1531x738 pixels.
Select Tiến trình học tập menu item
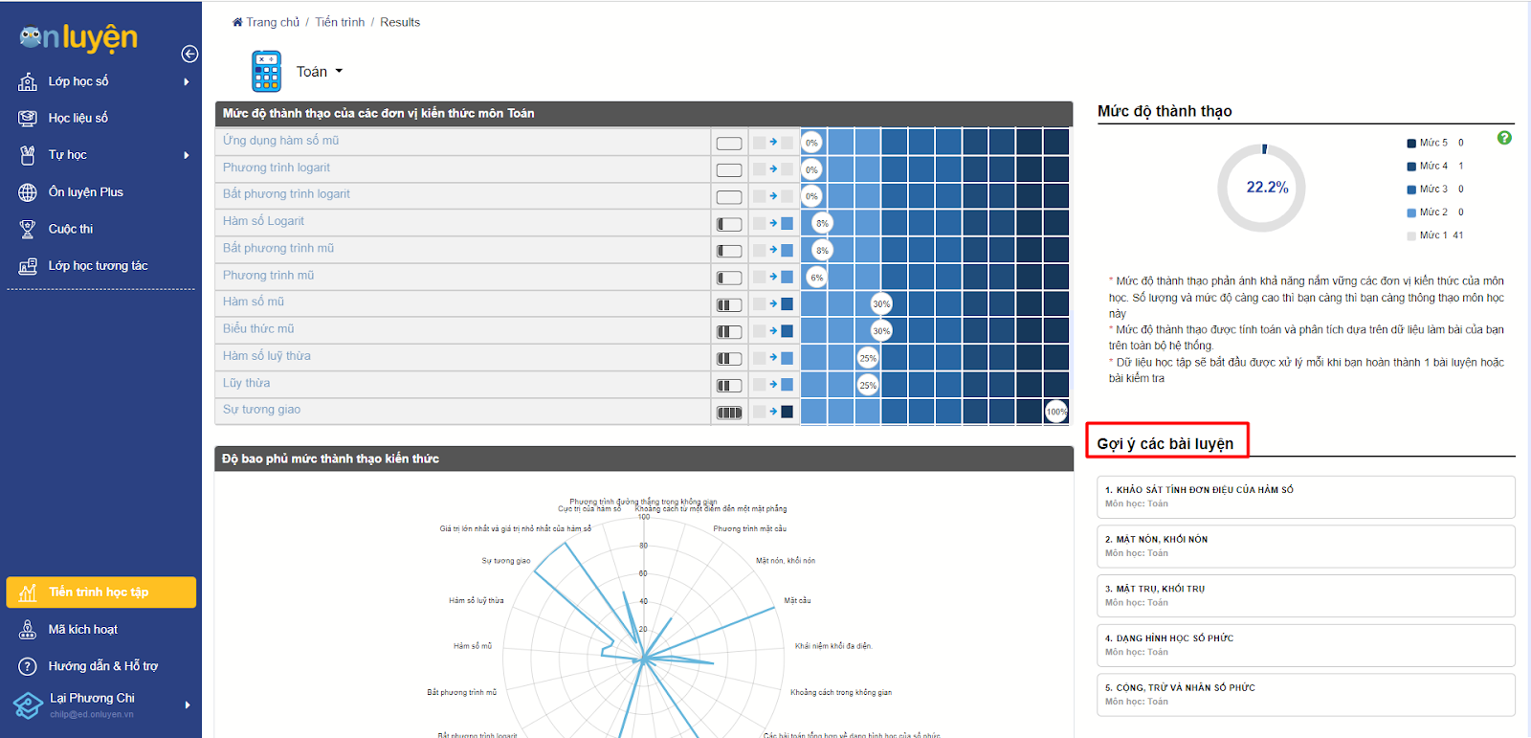coord(100,593)
